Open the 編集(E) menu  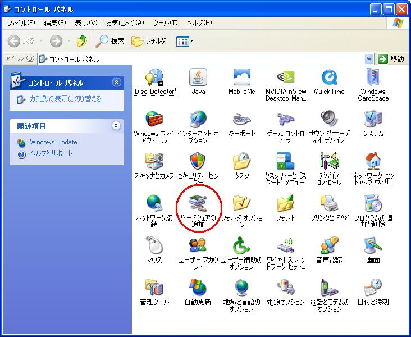click(55, 23)
